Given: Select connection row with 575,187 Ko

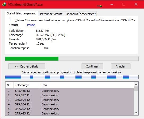Looking at the screenshot, I should point(69,95).
